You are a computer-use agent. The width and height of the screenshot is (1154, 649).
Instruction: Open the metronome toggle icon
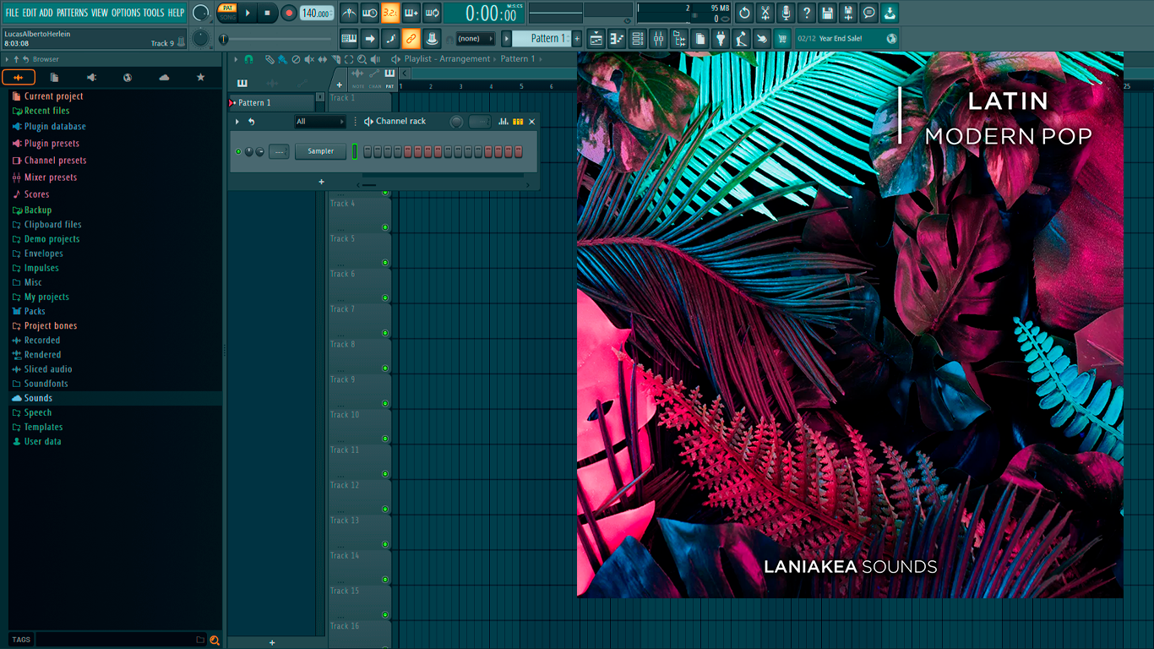point(349,13)
